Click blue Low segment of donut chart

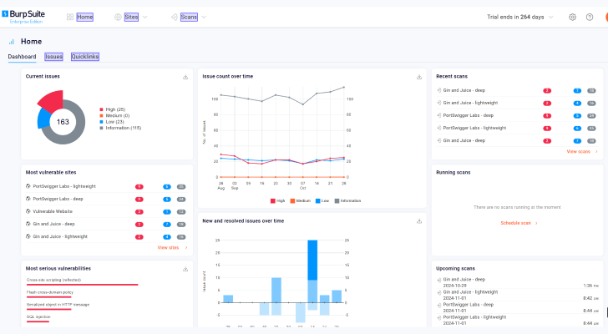point(43,119)
